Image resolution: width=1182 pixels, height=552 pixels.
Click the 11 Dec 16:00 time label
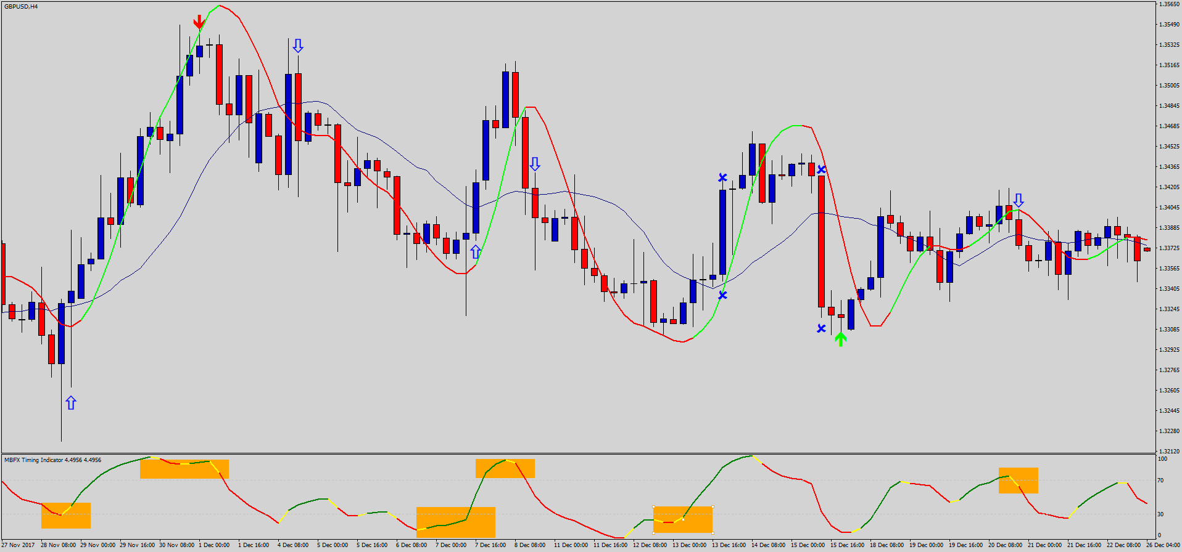click(x=611, y=545)
